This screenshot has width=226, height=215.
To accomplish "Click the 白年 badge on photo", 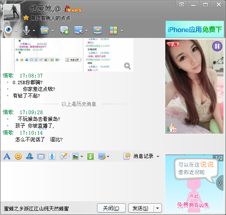I will (x=173, y=44).
